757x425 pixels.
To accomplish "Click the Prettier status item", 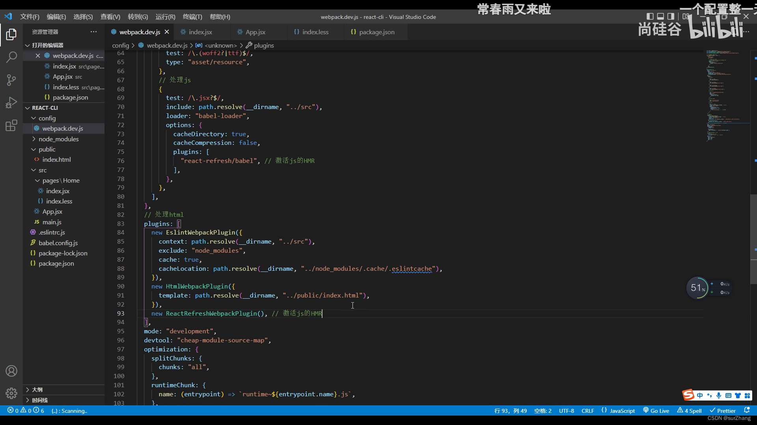I will [x=722, y=410].
